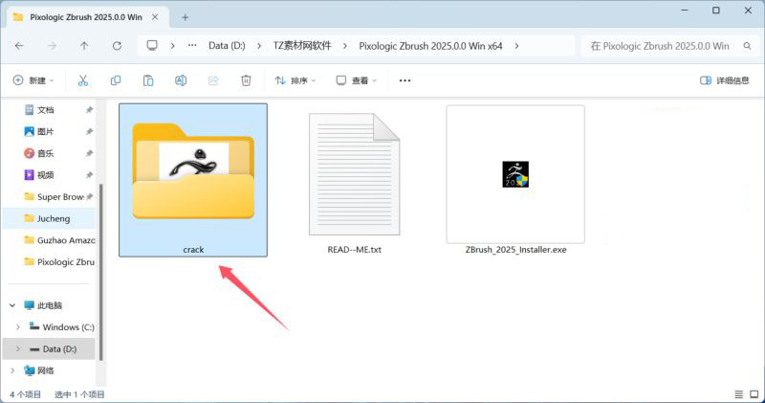Open the 查看 (View) dropdown
765x403 pixels.
pyautogui.click(x=356, y=80)
